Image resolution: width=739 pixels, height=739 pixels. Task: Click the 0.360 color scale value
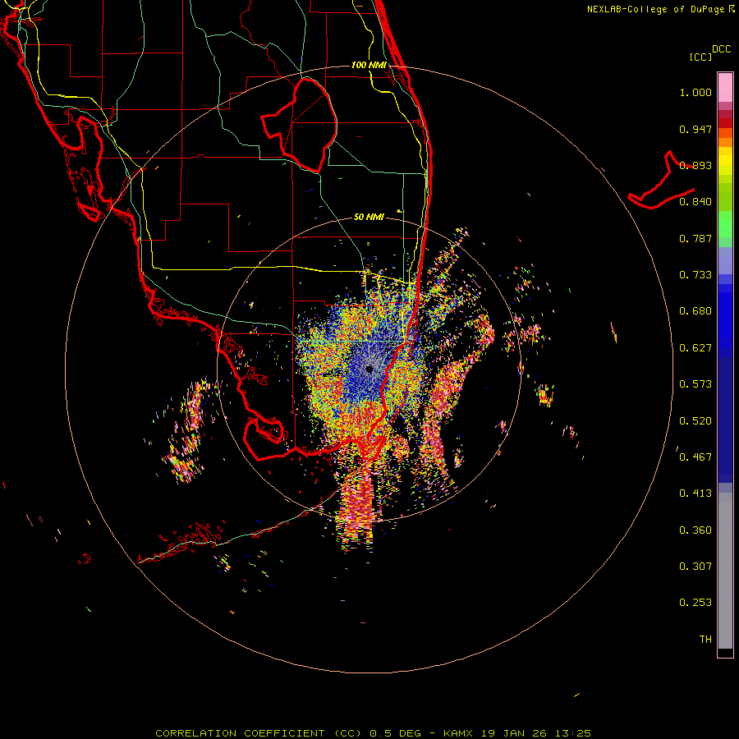point(695,530)
